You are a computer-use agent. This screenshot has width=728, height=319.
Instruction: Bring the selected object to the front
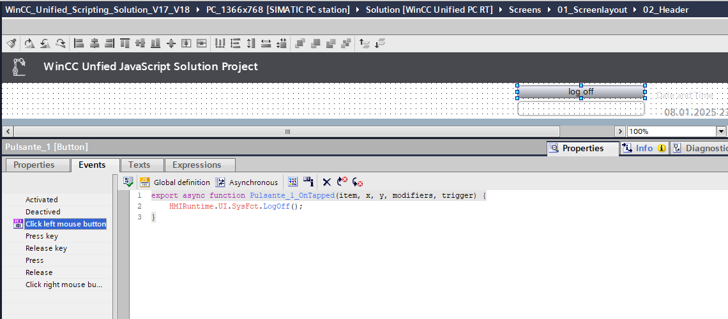(300, 43)
